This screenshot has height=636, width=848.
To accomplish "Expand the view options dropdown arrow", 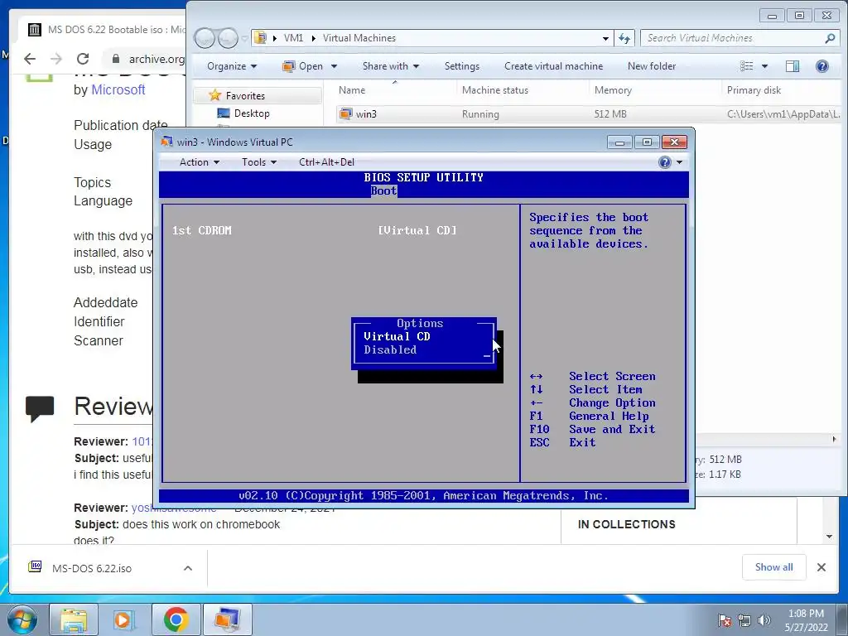I will pyautogui.click(x=764, y=66).
